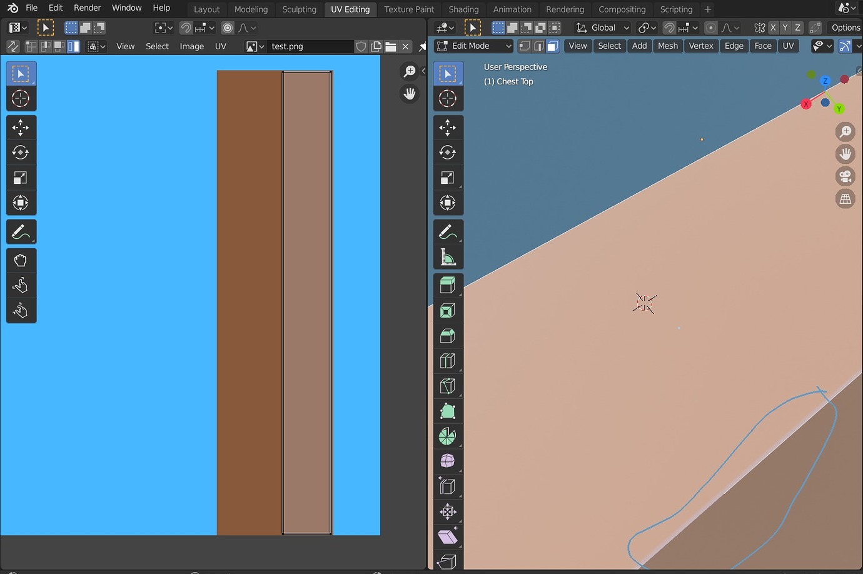
Task: Choose the Annotate tool in UV editor
Action: click(21, 232)
